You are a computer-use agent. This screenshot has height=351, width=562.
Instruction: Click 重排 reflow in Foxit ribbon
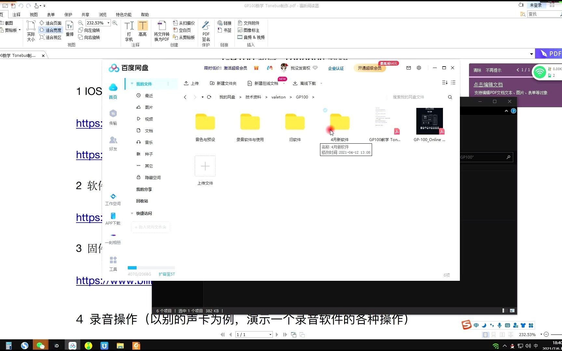pos(70,29)
